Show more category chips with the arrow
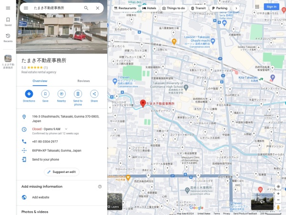Viewport: 286px width, 215px height. (236, 8)
